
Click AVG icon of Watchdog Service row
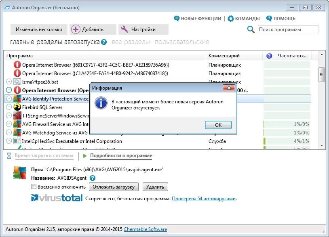(x=17, y=133)
